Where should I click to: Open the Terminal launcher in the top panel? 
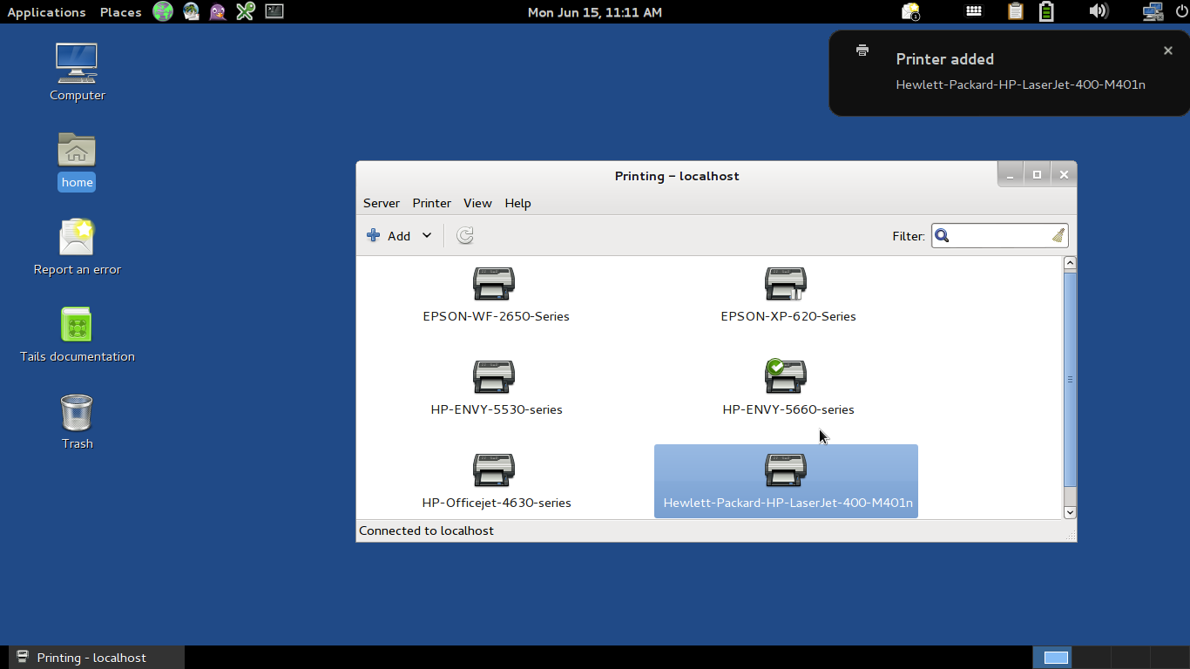[274, 11]
